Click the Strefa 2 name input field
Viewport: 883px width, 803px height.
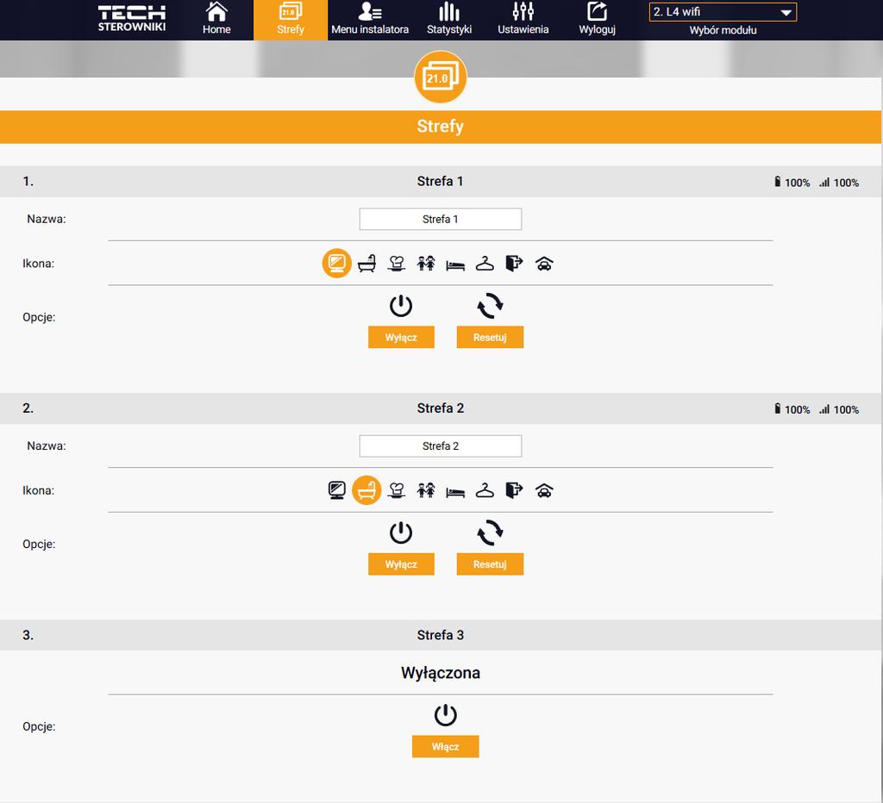pyautogui.click(x=441, y=445)
